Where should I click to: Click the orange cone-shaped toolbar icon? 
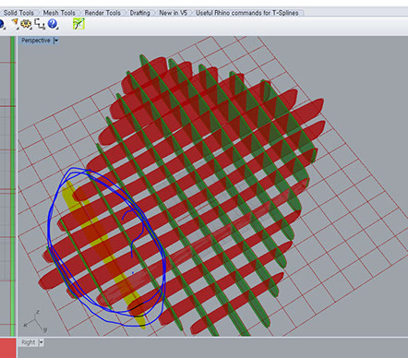click(x=15, y=23)
